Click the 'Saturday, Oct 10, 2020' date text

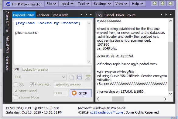(23, 112)
